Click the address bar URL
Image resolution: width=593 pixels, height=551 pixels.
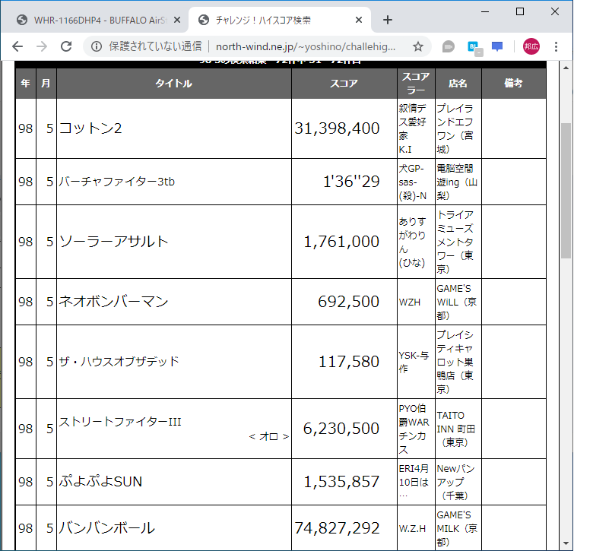306,46
